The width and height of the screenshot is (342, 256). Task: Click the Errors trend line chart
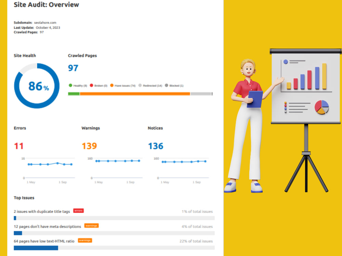coord(49,170)
